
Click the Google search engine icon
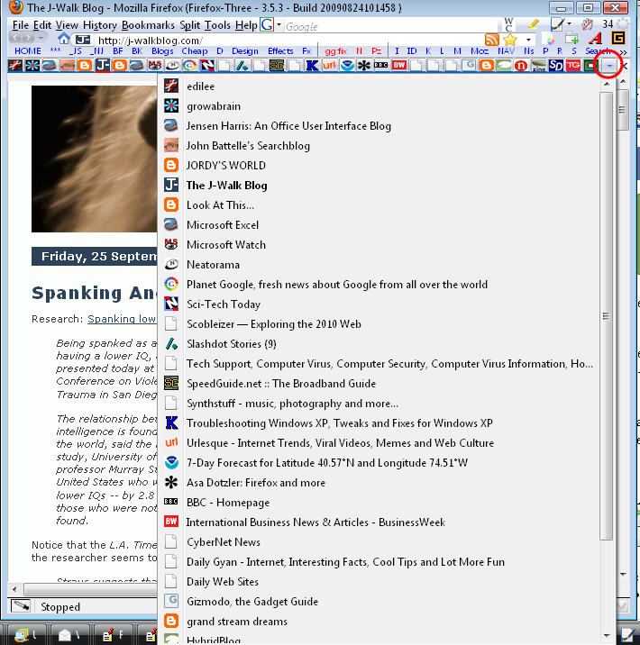pyautogui.click(x=267, y=24)
